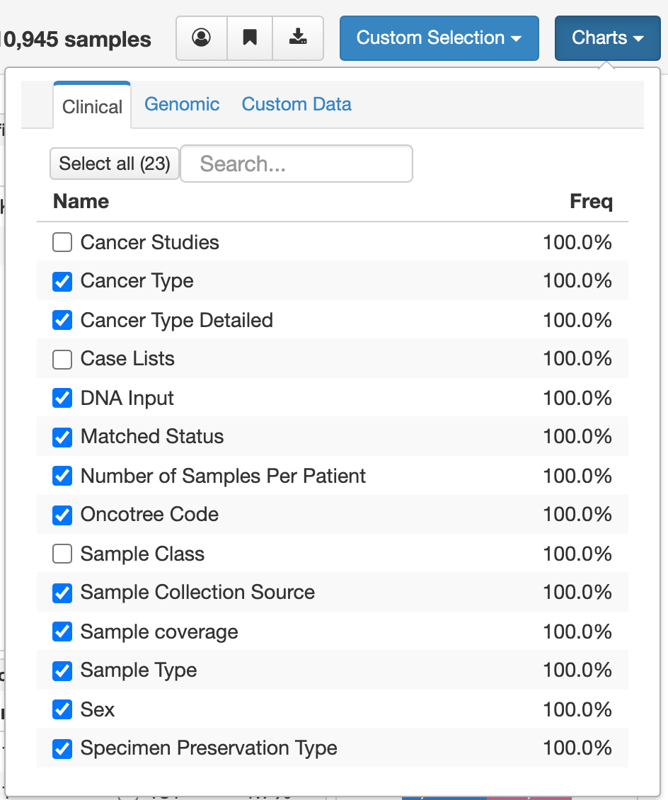668x800 pixels.
Task: Open the Charts dropdown
Action: tap(607, 38)
